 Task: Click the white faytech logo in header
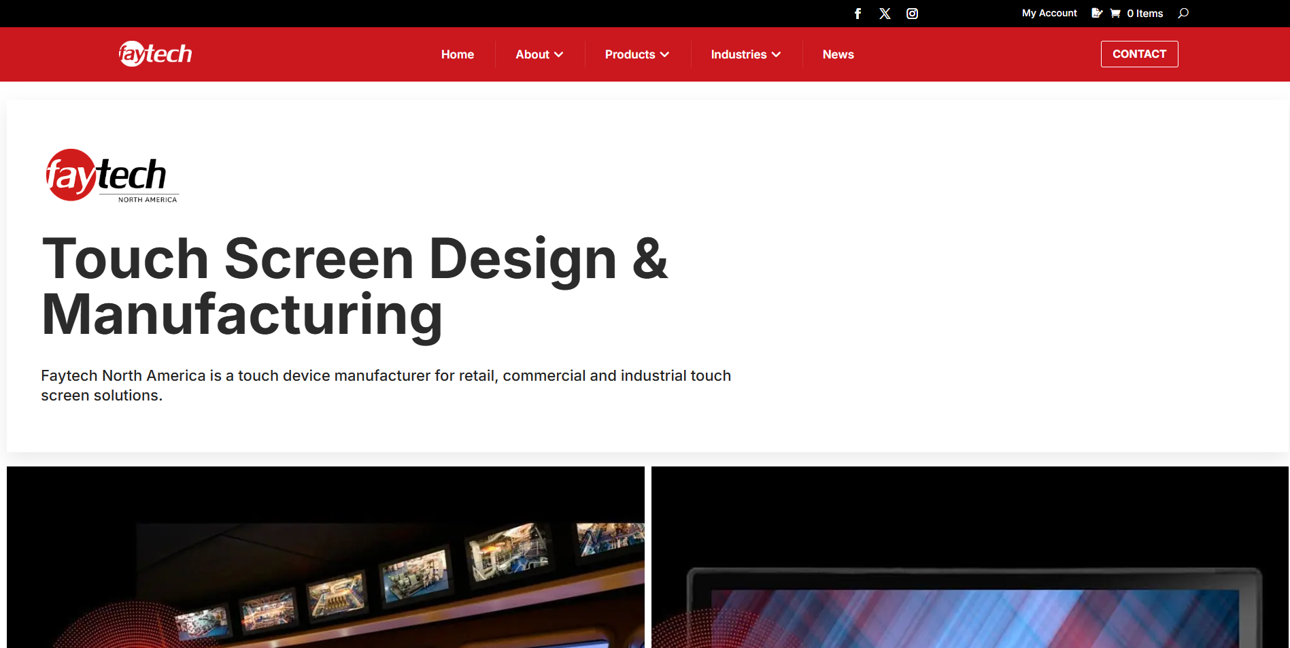pyautogui.click(x=156, y=54)
